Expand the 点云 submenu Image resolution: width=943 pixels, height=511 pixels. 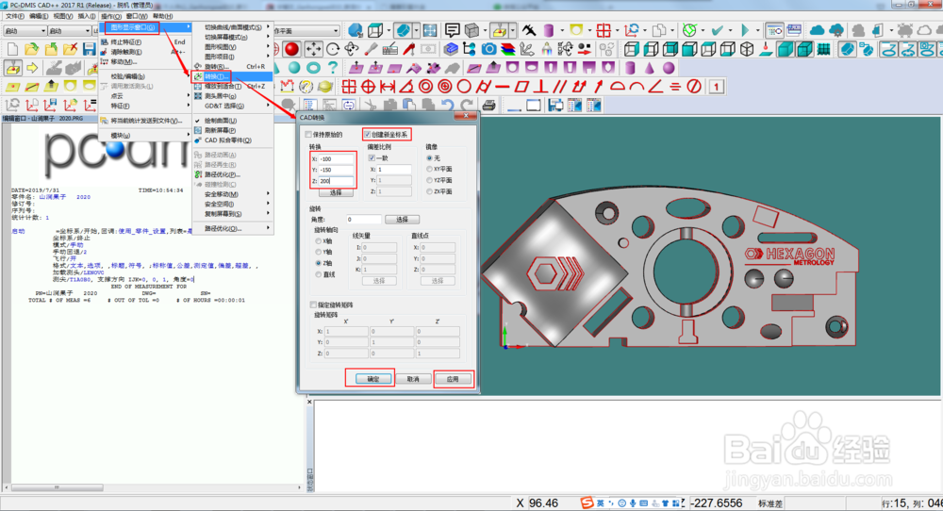pyautogui.click(x=145, y=95)
